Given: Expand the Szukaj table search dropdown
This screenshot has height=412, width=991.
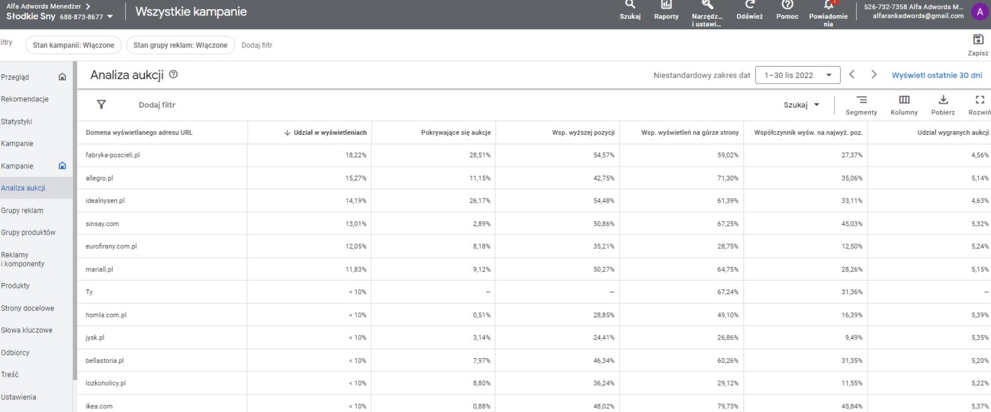Looking at the screenshot, I should point(801,105).
